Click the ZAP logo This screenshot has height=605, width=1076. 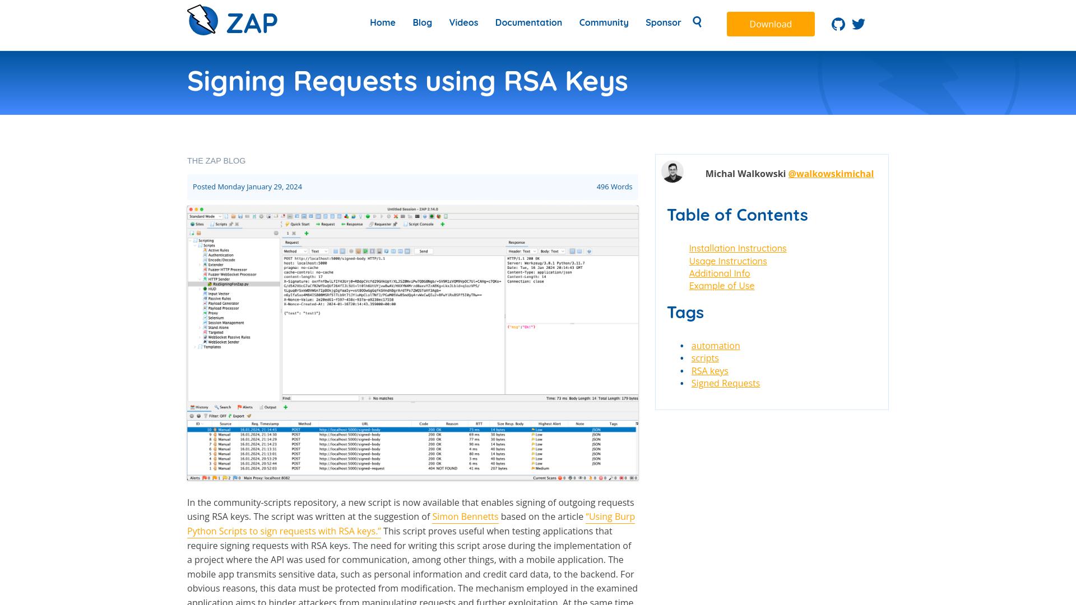point(232,21)
